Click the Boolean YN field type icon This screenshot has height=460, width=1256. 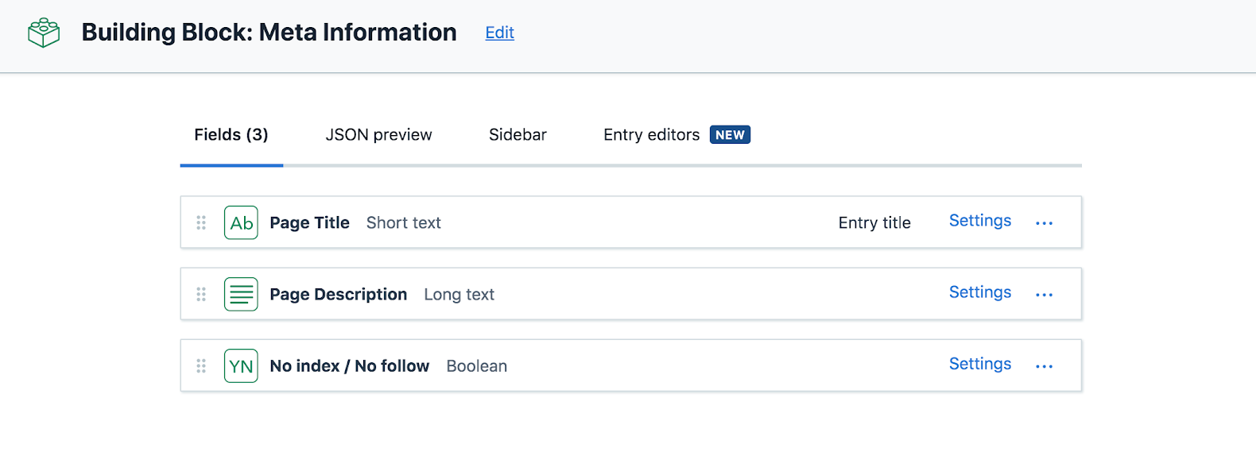coord(241,366)
